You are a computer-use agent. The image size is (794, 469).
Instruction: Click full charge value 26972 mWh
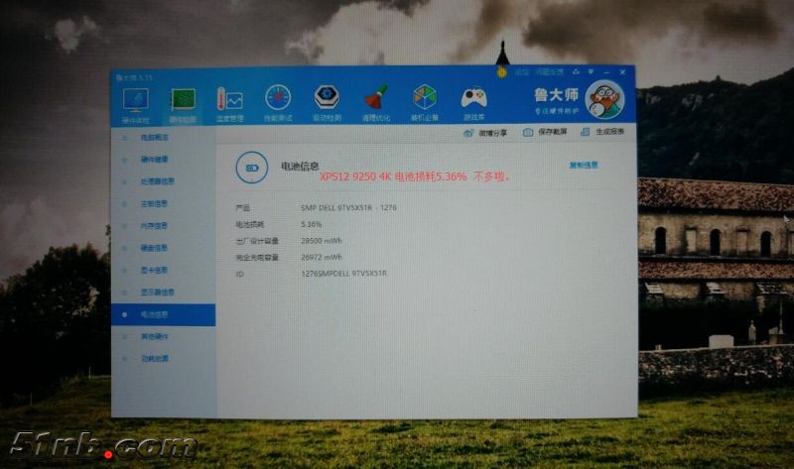coord(321,257)
